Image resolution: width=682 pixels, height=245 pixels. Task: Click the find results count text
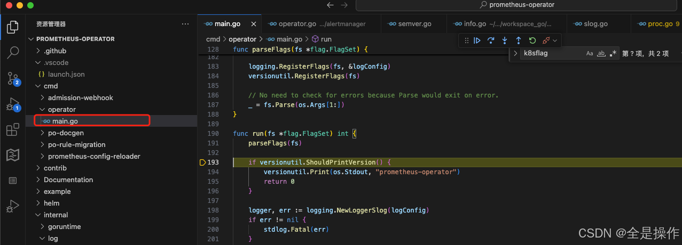pos(645,53)
